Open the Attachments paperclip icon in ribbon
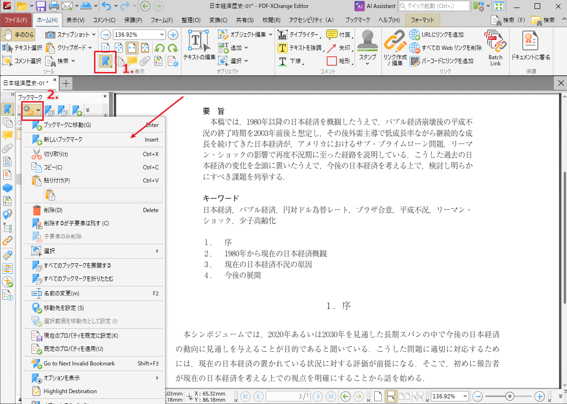This screenshot has width=567, height=404. (x=145, y=61)
